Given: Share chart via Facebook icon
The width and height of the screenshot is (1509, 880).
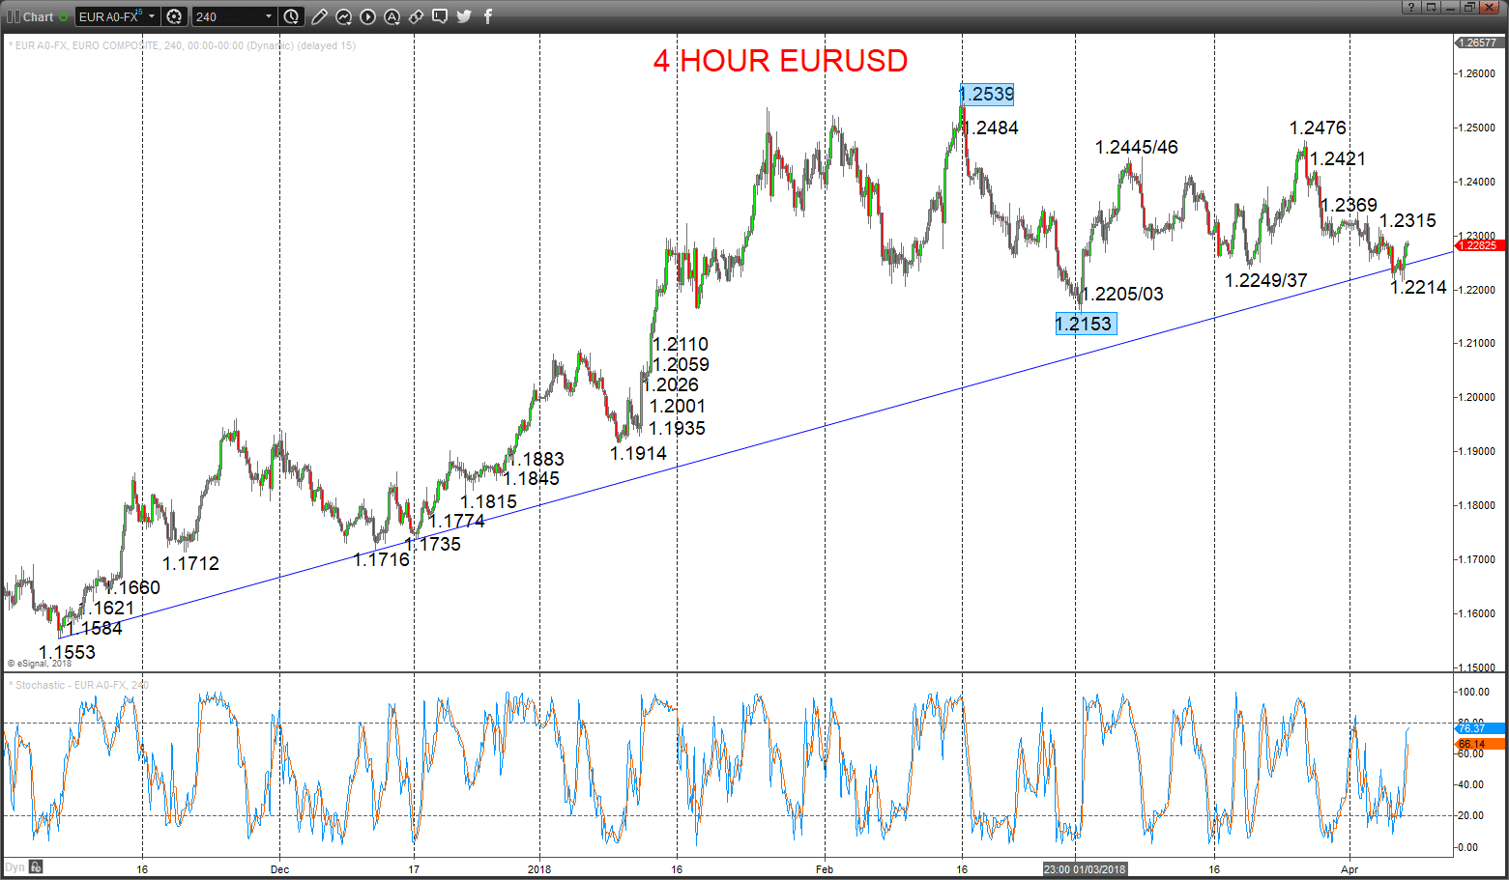Looking at the screenshot, I should [x=487, y=16].
